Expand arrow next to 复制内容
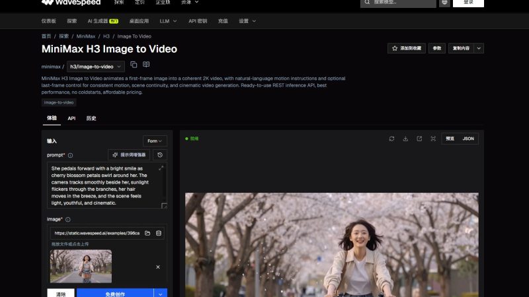529x297 pixels. tap(479, 48)
